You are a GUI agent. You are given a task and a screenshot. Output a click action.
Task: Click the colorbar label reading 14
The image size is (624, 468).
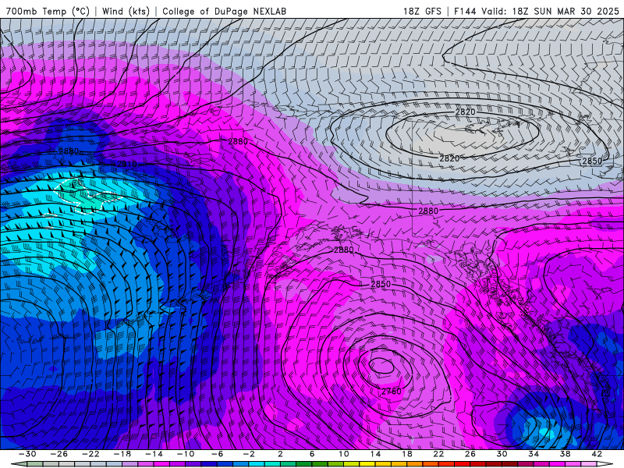(x=375, y=454)
